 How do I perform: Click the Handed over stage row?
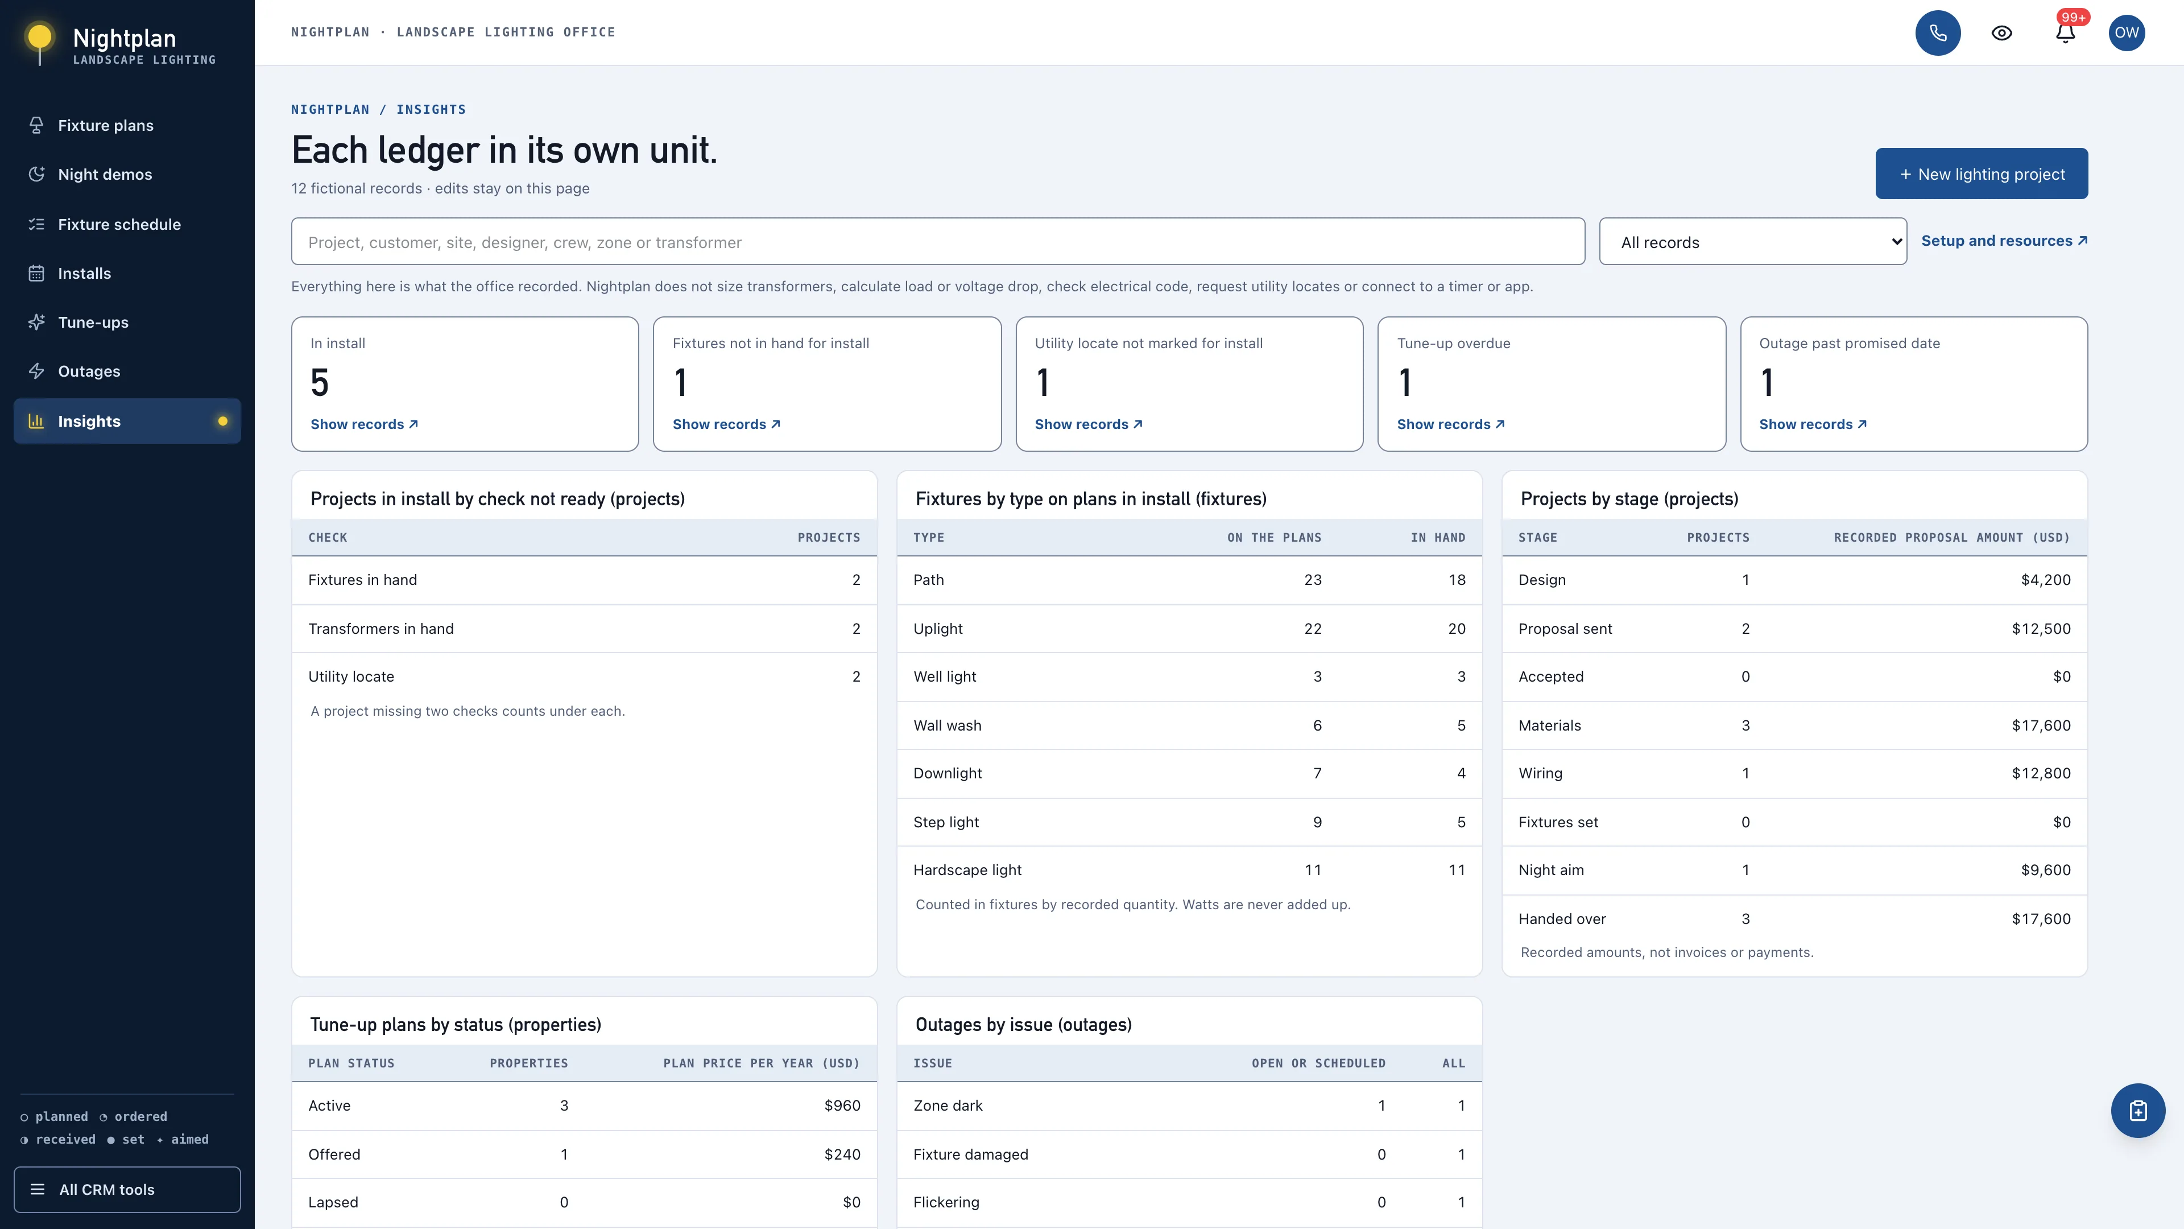tap(1794, 918)
